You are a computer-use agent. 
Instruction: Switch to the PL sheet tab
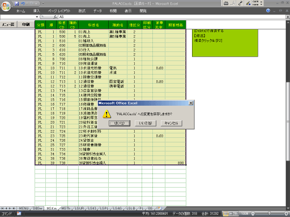pos(142,209)
